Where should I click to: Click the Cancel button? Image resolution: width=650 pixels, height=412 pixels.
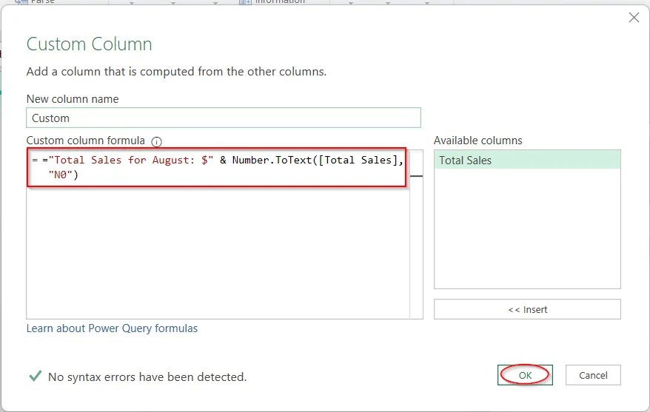(x=593, y=375)
